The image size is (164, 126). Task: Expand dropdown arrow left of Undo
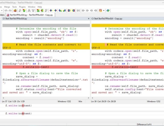click(x=2, y=11)
